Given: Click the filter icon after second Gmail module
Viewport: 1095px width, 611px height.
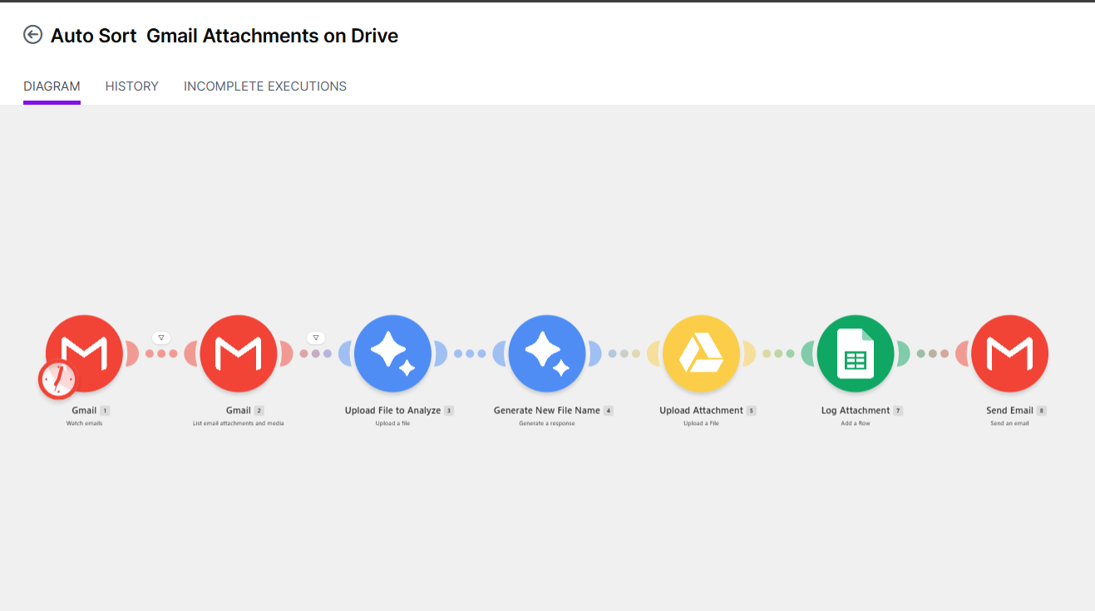Looking at the screenshot, I should [x=316, y=338].
